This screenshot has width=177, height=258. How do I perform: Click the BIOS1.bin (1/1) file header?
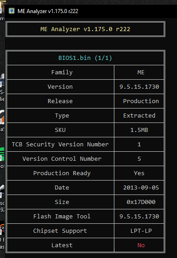point(85,58)
